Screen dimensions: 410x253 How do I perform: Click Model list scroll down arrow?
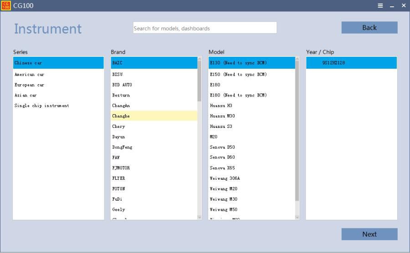297,218
